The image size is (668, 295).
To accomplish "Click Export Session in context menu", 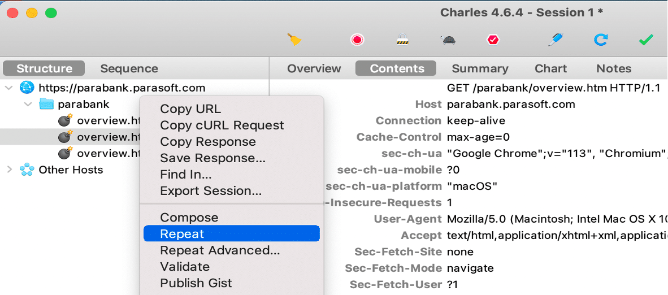I will pyautogui.click(x=211, y=191).
